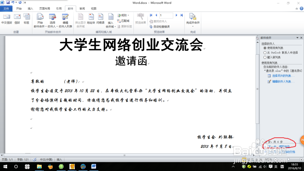The image size is (304, 171).
Task: Create an envelope with 信封 button
Action: pyautogui.click(x=17, y=19)
